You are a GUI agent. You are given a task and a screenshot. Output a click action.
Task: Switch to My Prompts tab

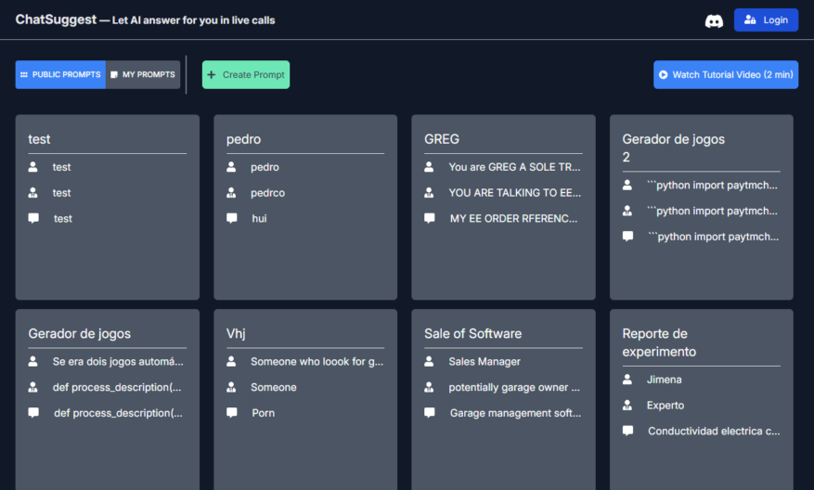(143, 75)
